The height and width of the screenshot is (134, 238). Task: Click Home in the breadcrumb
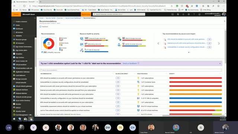point(41,18)
